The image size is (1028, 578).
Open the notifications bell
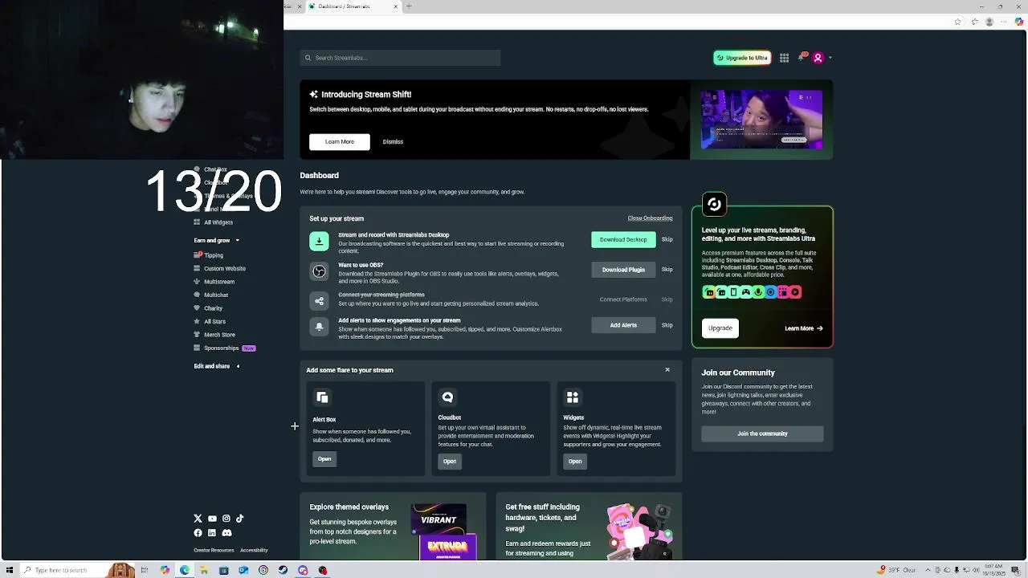tap(802, 57)
